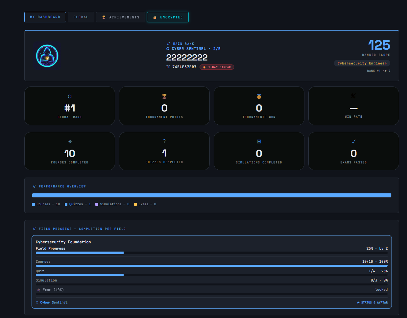Click the lock icon in Encrypted tab
The width and height of the screenshot is (407, 318).
[x=155, y=17]
